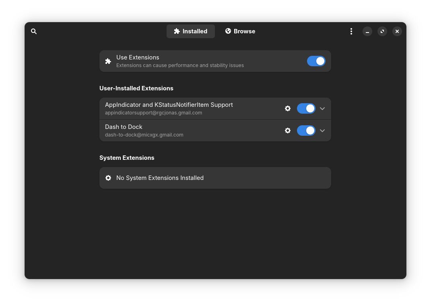
Task: Open the three-dot main menu
Action: 351,31
